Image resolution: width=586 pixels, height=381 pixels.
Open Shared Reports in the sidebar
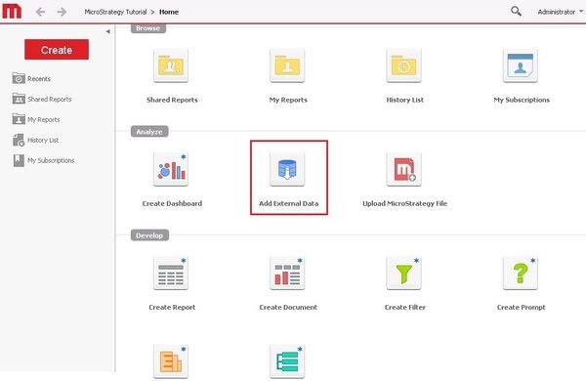click(x=42, y=99)
